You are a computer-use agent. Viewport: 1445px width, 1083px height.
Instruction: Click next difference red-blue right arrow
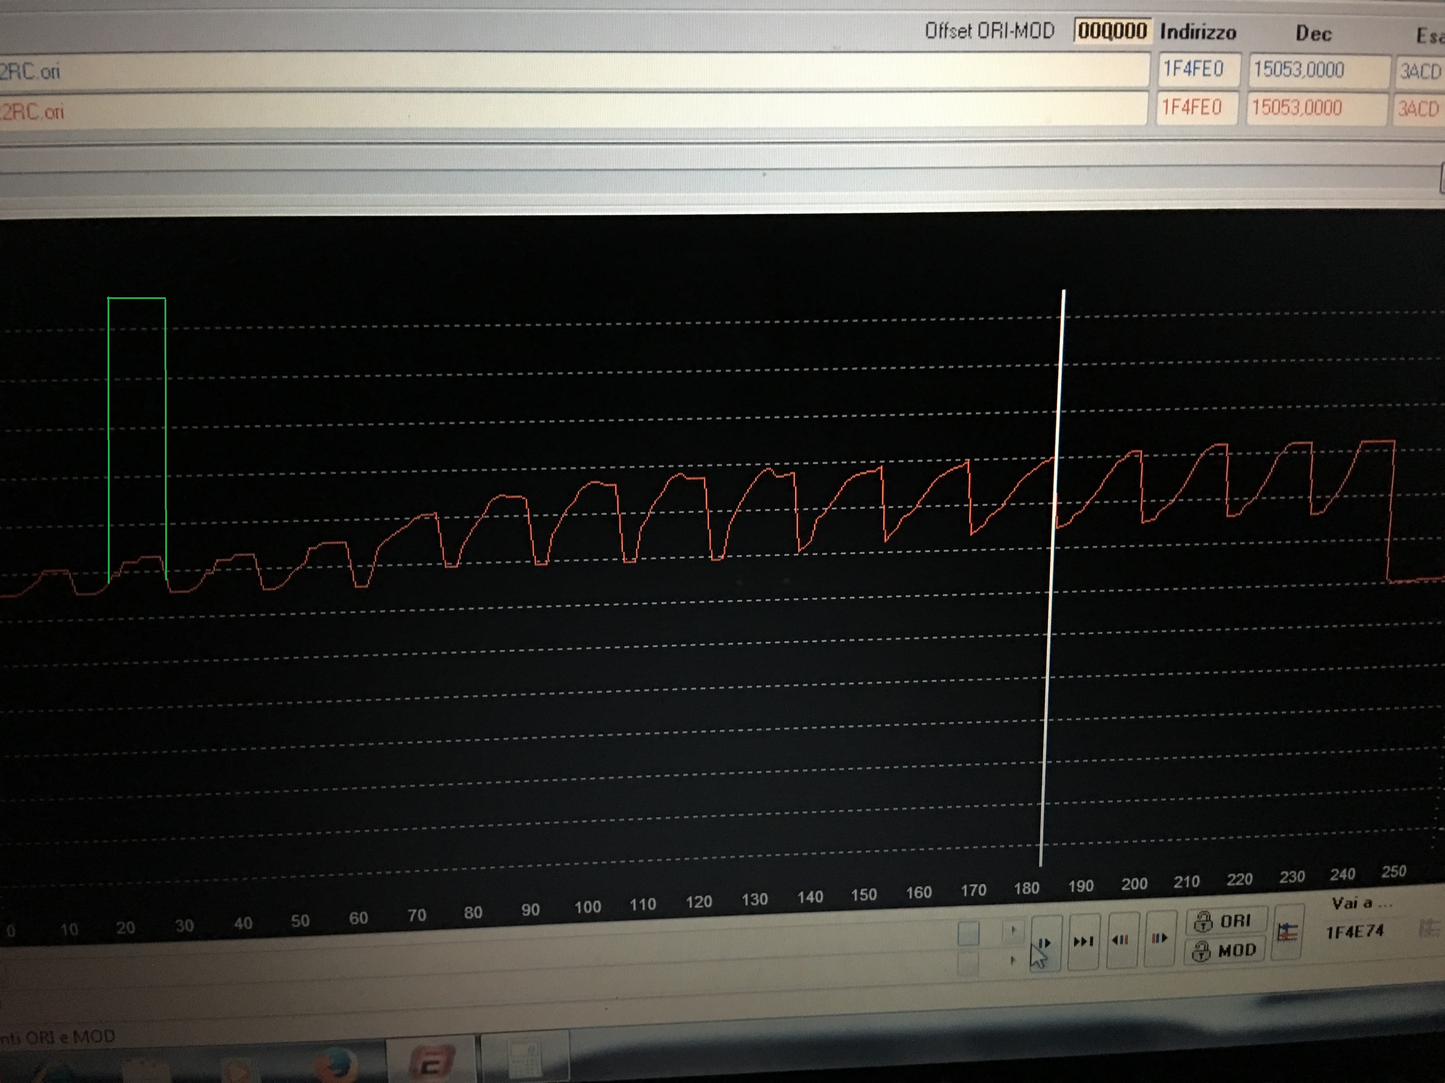(1160, 939)
